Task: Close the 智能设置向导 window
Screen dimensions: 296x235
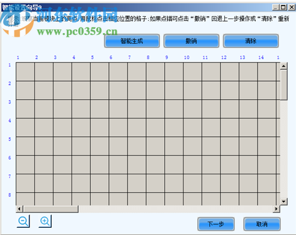Action: 291,7
